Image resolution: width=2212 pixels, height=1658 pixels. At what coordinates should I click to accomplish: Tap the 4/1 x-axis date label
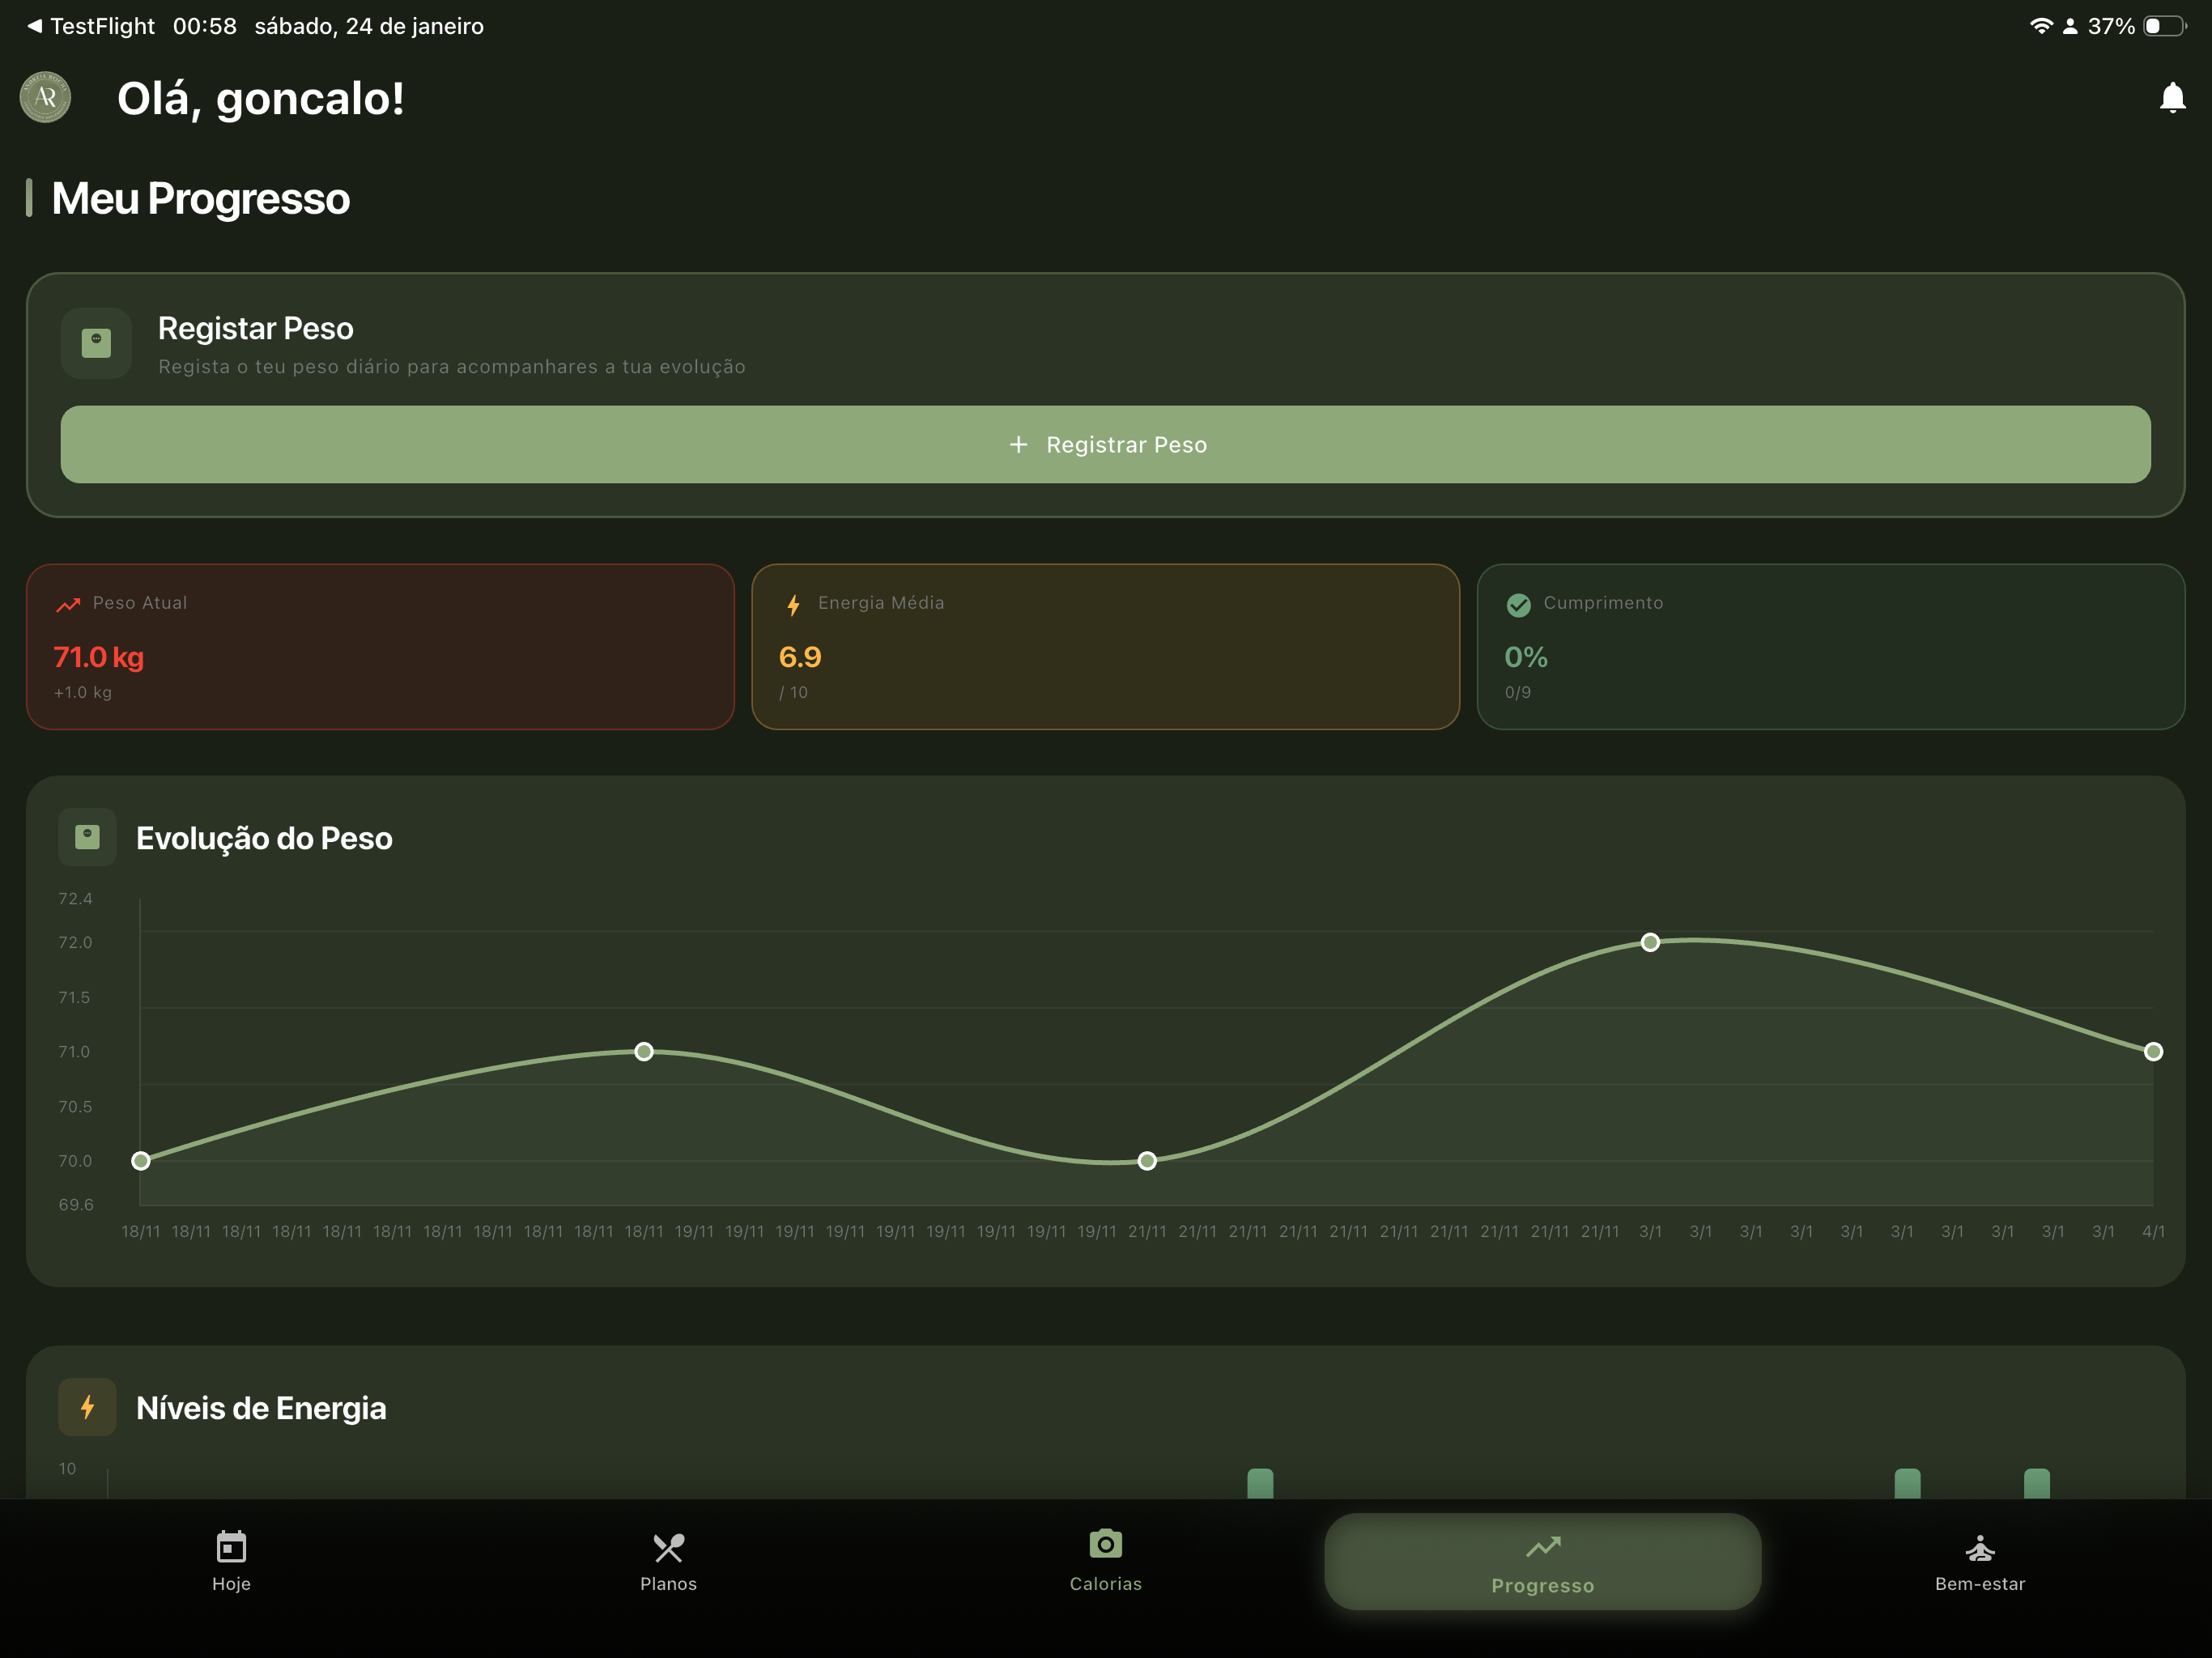[2153, 1231]
